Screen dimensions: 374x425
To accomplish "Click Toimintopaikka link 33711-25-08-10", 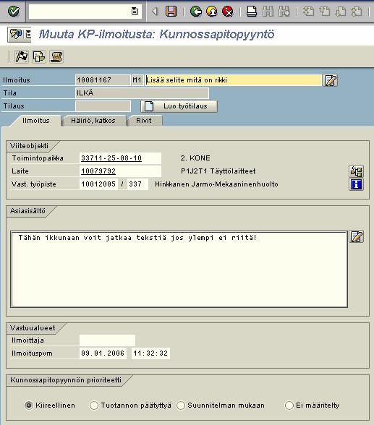I will [111, 158].
